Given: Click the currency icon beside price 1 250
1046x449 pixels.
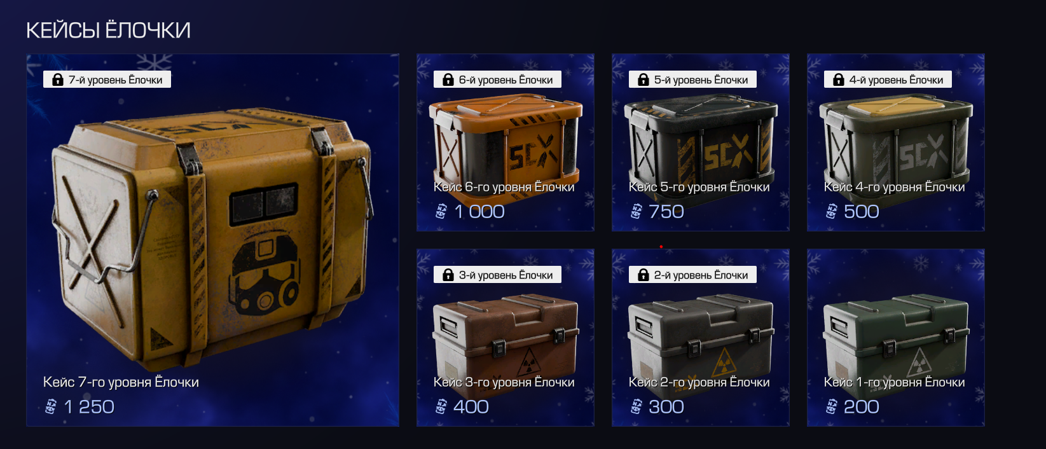Looking at the screenshot, I should coord(51,406).
